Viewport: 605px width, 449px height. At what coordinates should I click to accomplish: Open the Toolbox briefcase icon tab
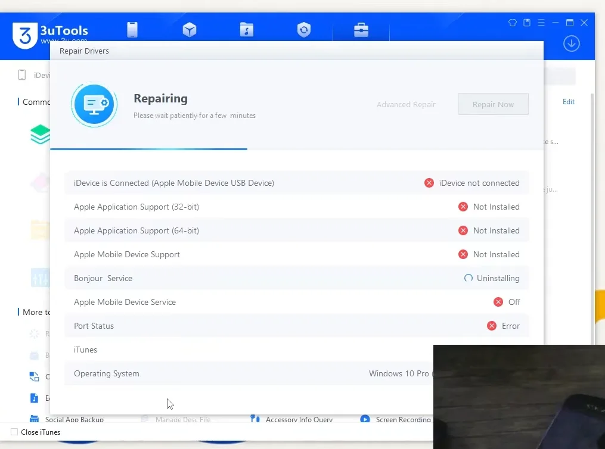pos(361,30)
